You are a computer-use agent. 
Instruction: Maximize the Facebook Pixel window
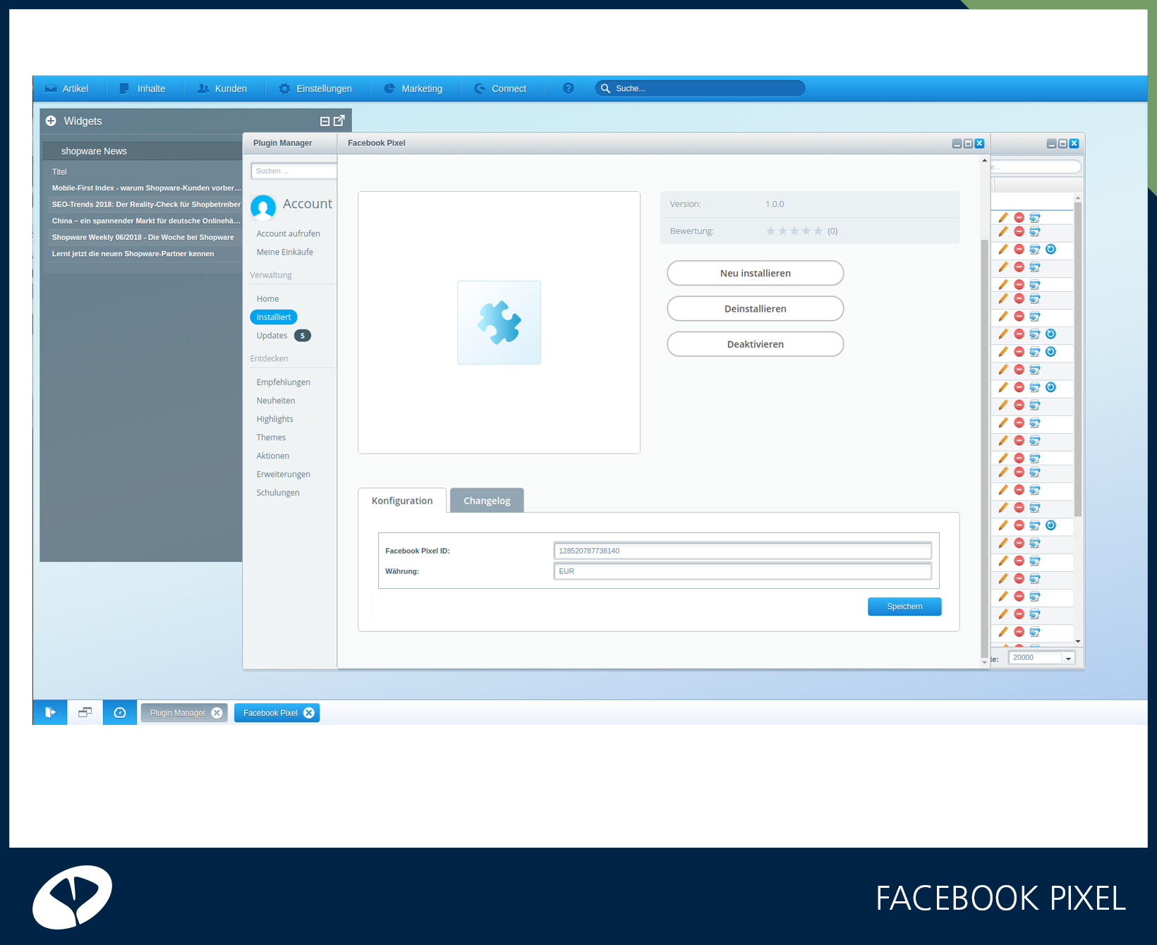point(968,143)
